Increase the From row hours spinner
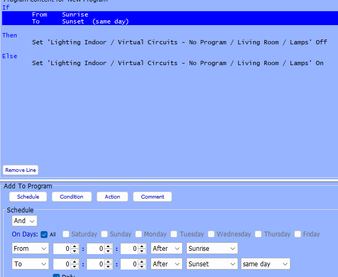 [75, 246]
